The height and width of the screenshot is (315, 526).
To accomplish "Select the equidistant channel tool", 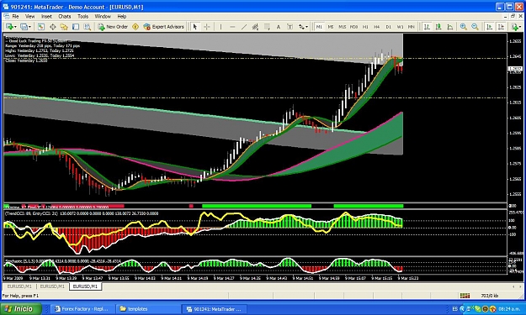I will click(255, 27).
